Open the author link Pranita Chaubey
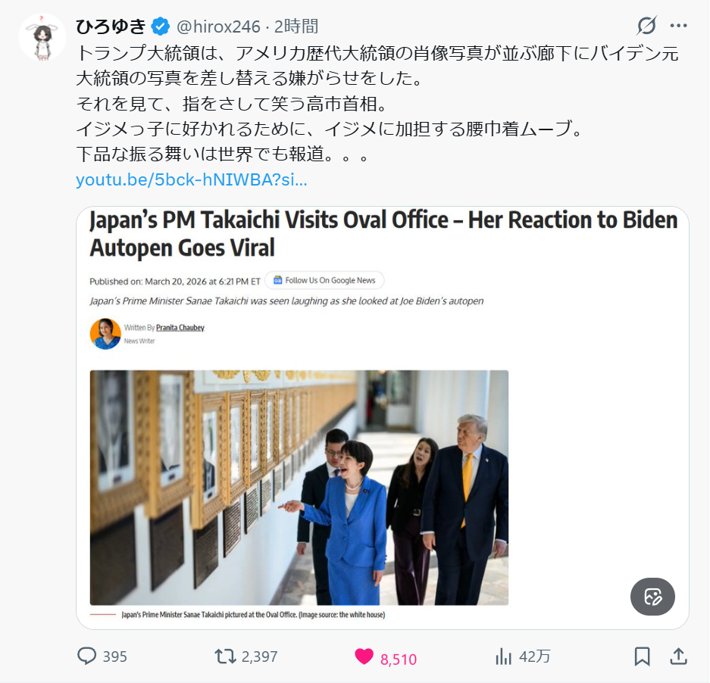710x683 pixels. 180,328
